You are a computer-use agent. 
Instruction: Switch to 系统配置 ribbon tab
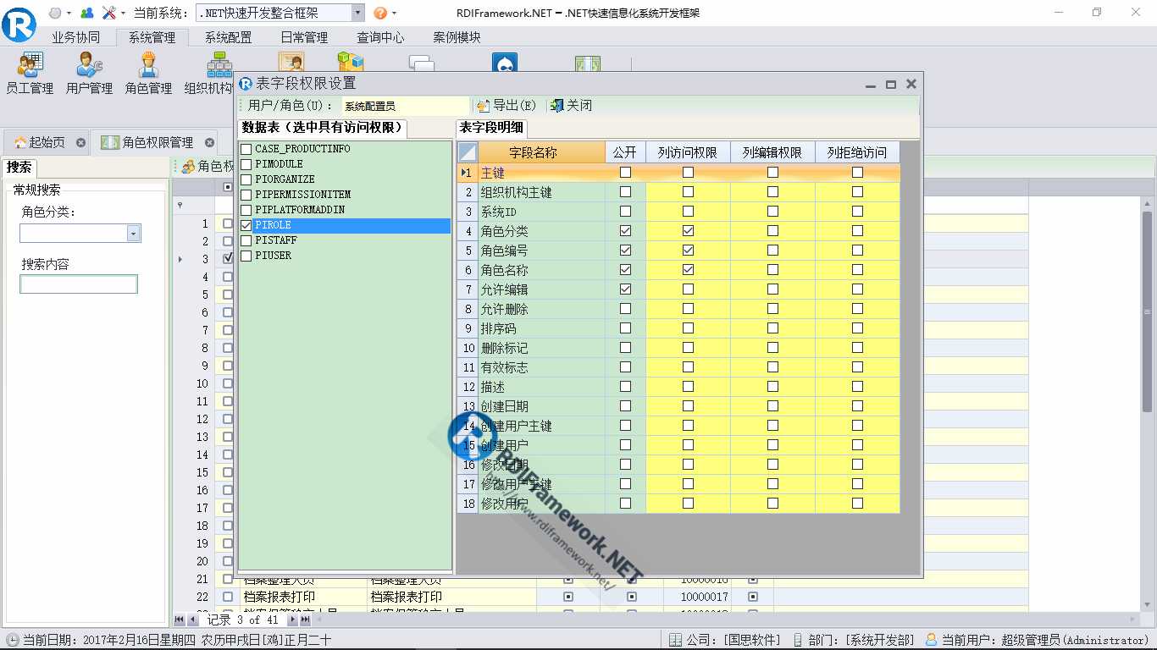(229, 37)
